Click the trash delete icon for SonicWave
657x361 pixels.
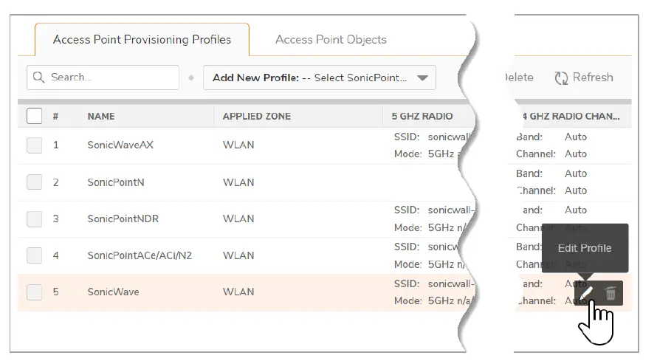point(610,293)
